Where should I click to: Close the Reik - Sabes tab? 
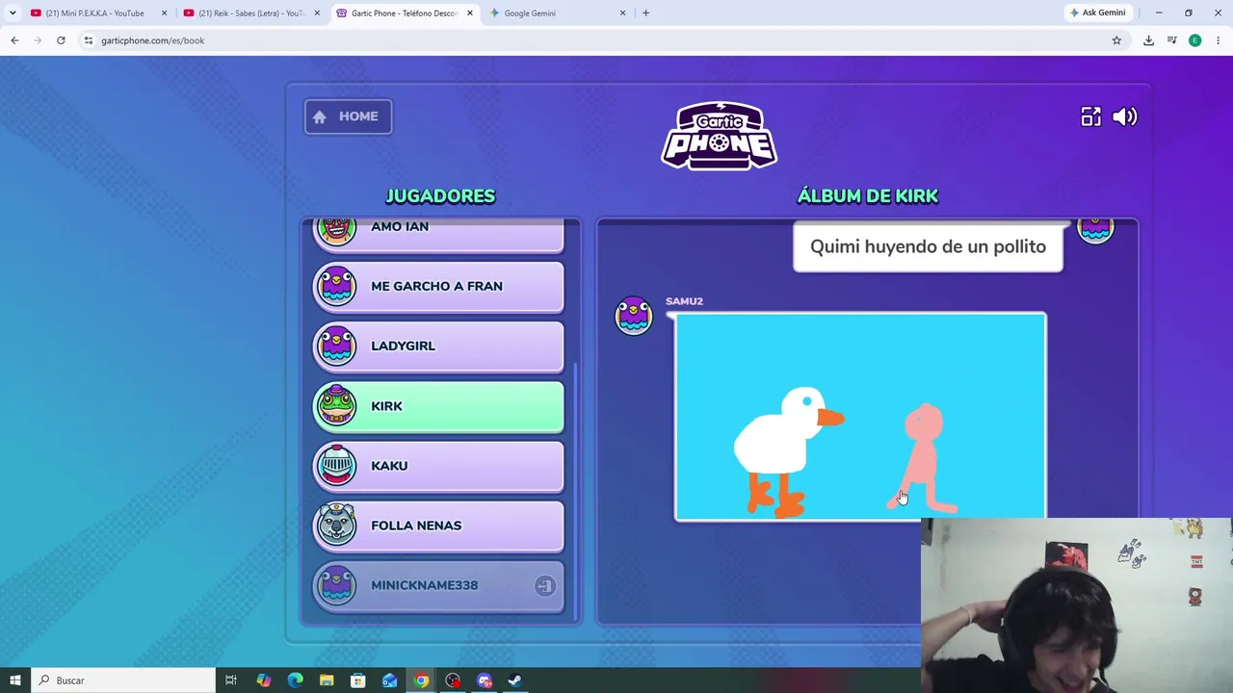[317, 13]
